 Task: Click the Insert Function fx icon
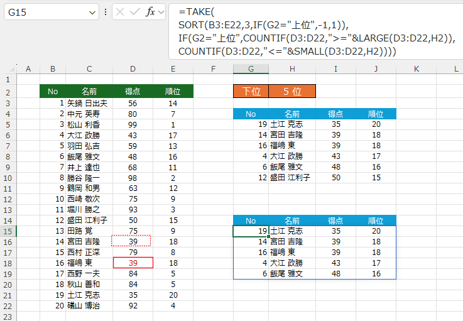point(150,11)
